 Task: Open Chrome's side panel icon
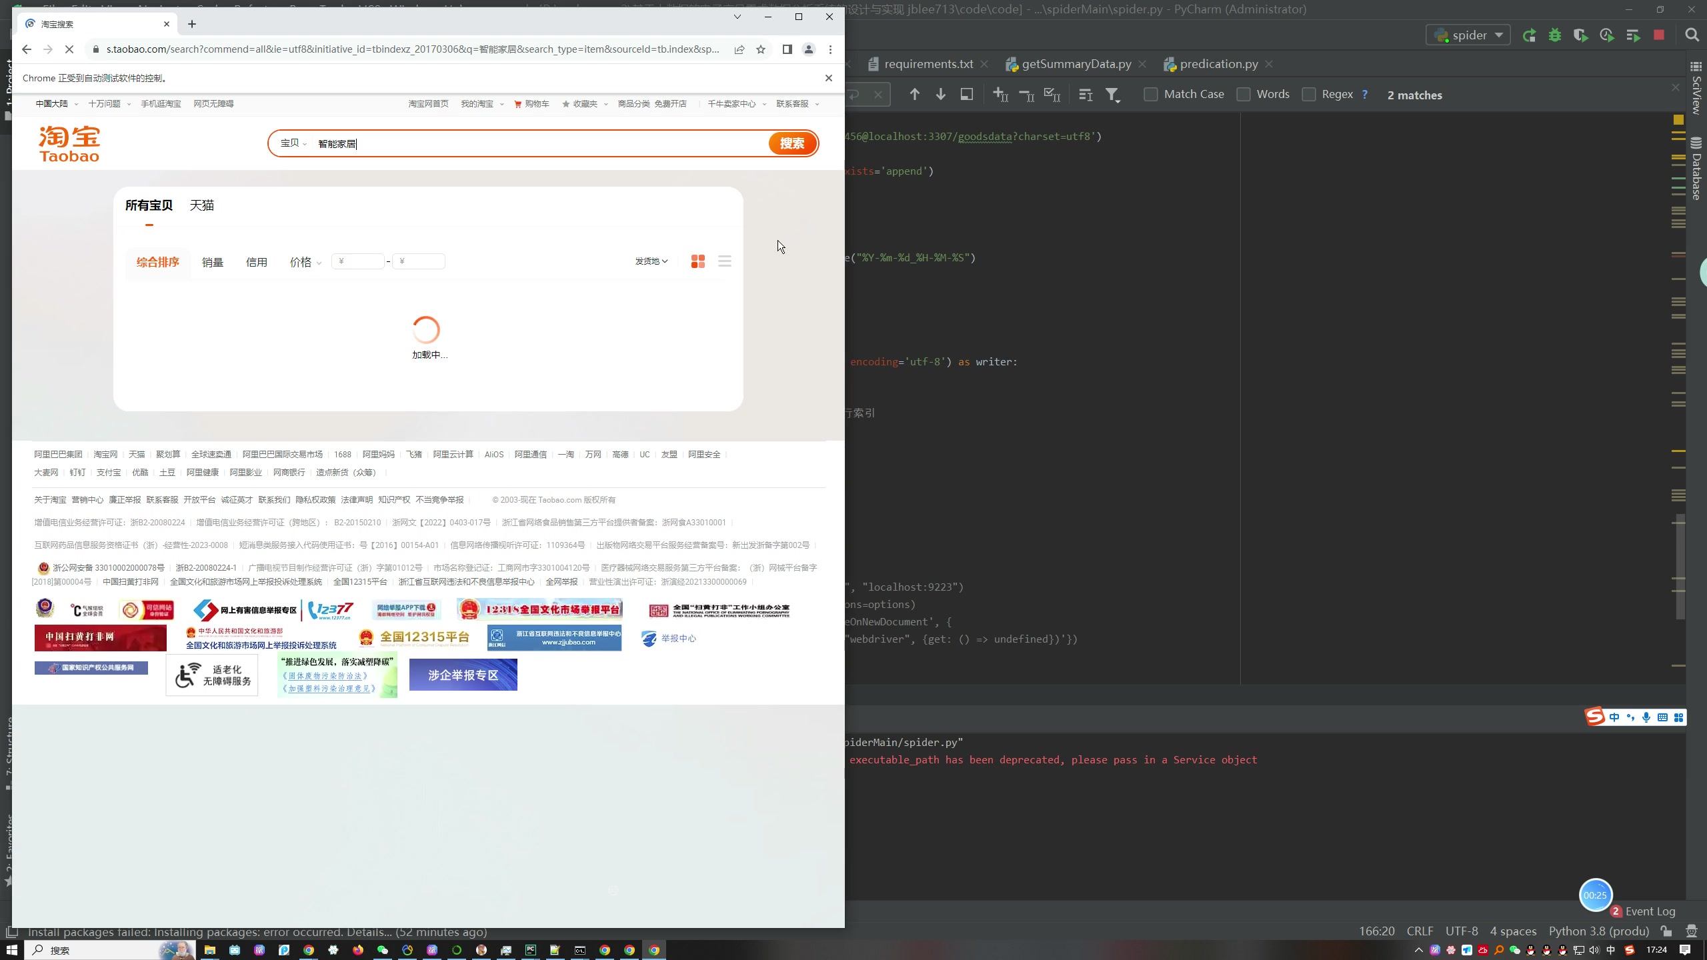[787, 49]
